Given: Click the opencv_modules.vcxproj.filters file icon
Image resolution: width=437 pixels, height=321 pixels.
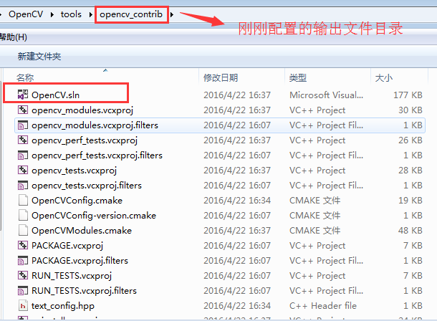Looking at the screenshot, I should click(23, 125).
